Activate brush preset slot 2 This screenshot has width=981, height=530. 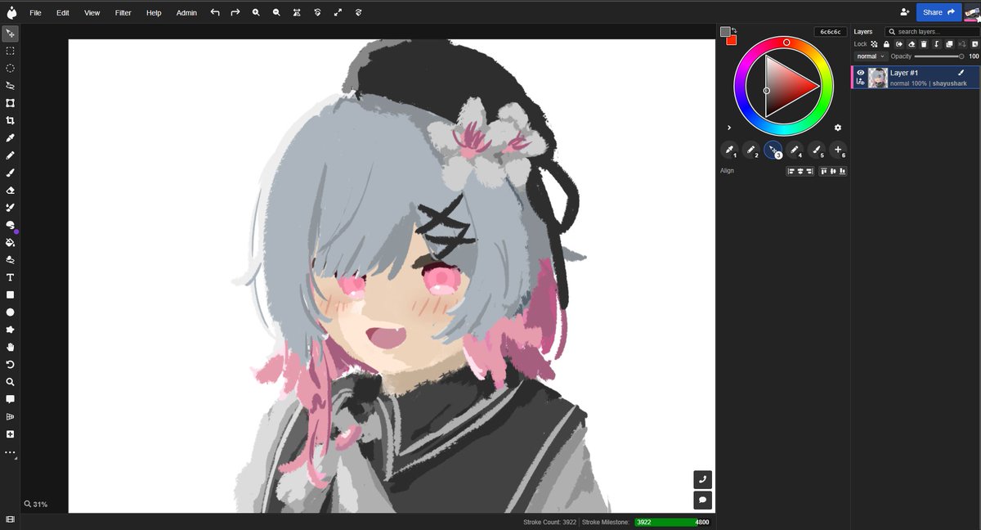751,150
